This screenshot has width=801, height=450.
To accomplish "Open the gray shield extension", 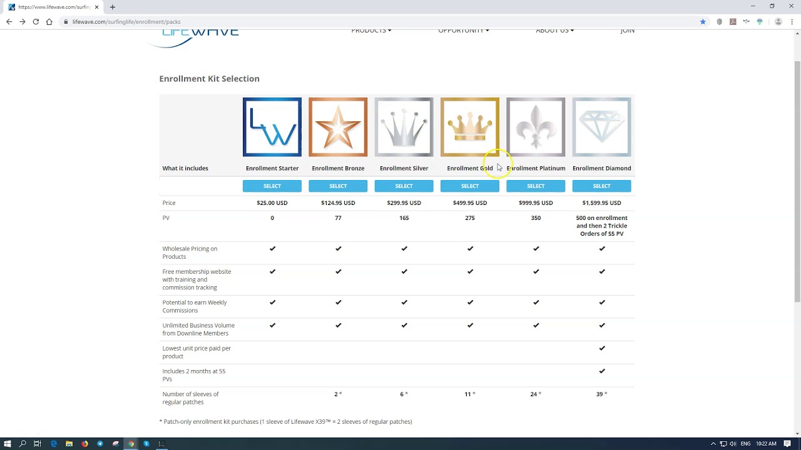I will point(720,21).
